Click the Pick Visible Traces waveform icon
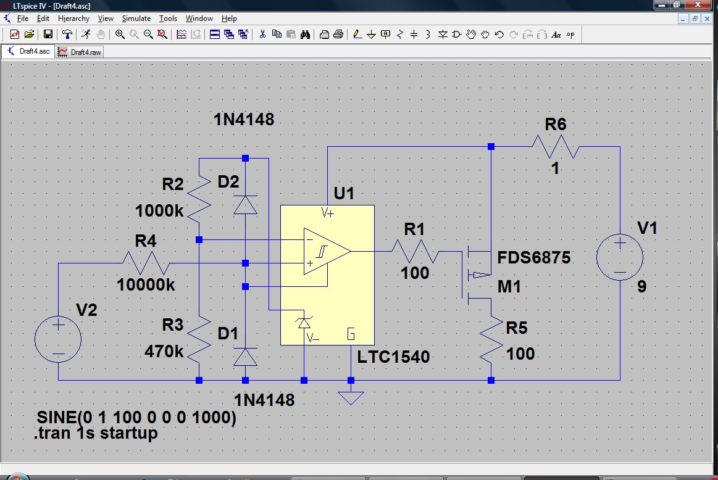 [182, 35]
